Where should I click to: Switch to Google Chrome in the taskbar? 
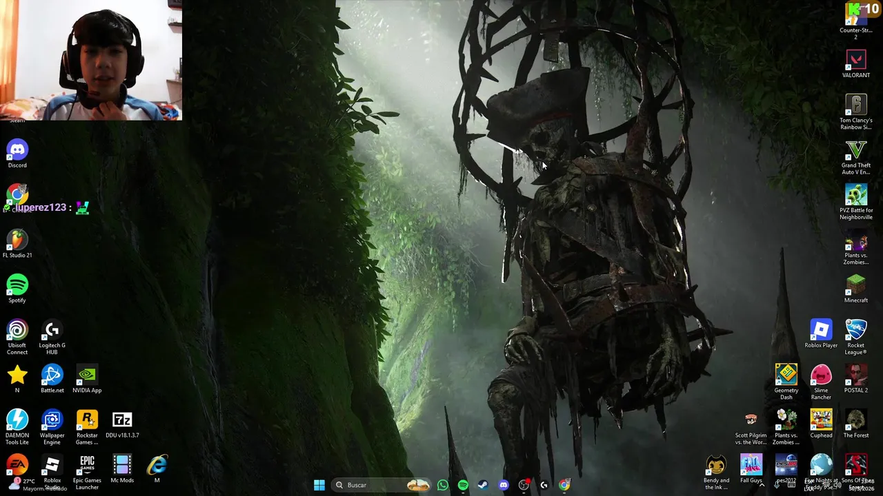[564, 485]
